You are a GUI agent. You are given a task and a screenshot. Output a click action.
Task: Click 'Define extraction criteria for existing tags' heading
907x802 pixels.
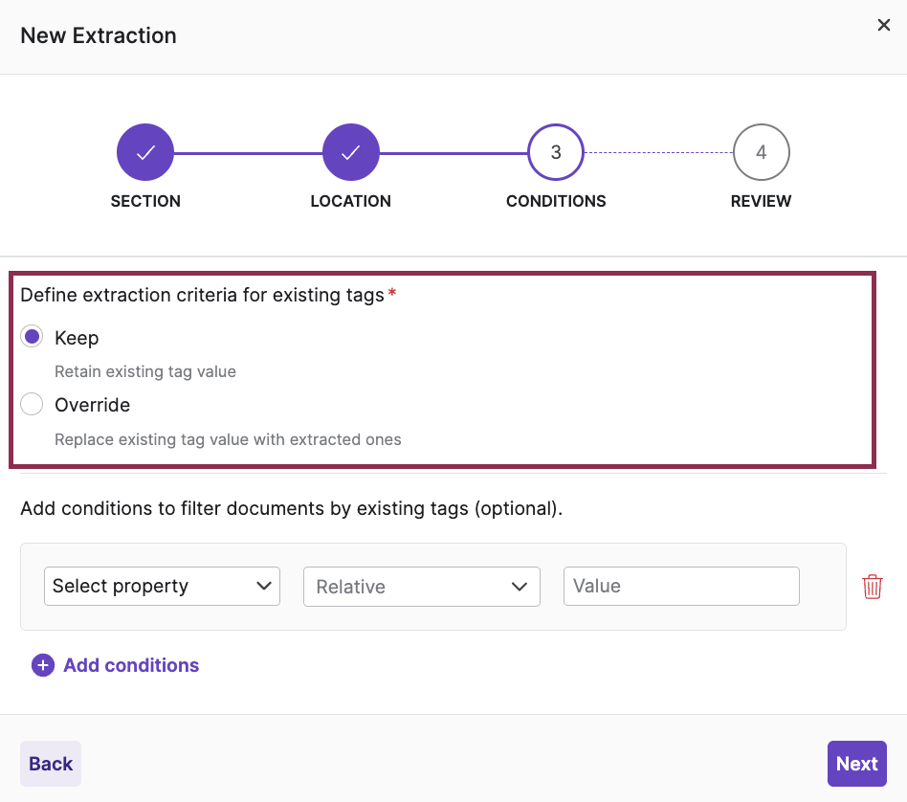click(203, 295)
